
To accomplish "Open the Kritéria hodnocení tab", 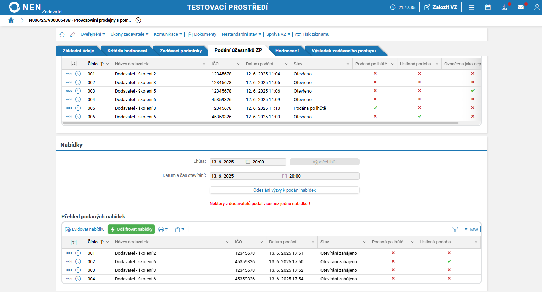I will (127, 51).
